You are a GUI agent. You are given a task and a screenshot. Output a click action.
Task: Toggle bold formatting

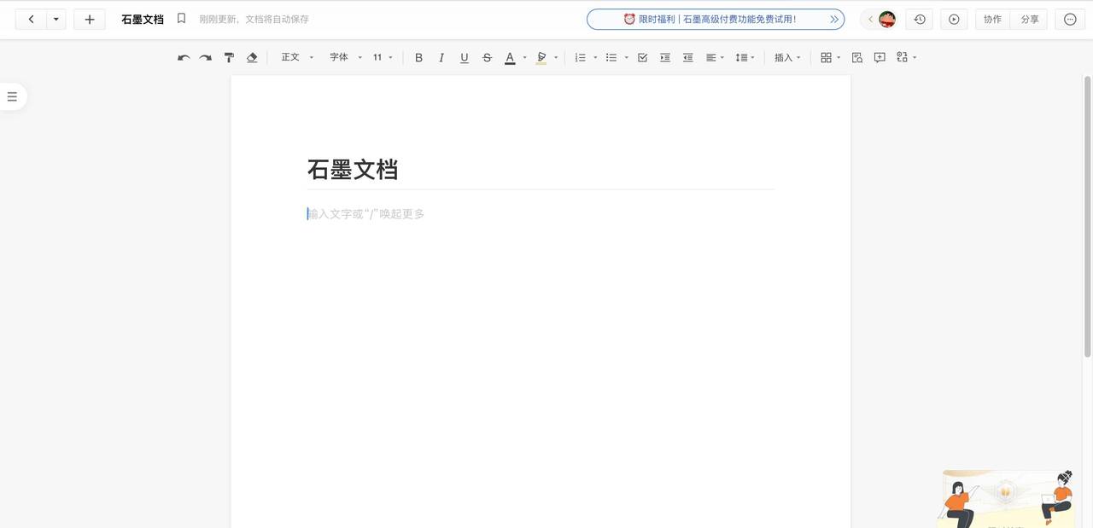418,56
